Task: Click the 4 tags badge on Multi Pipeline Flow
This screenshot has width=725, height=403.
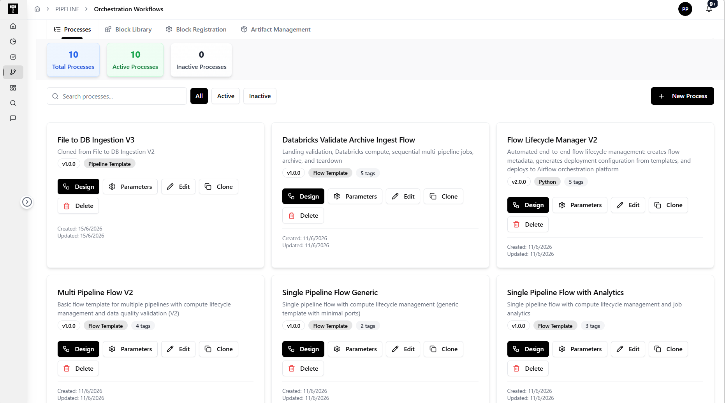Action: 143,326
